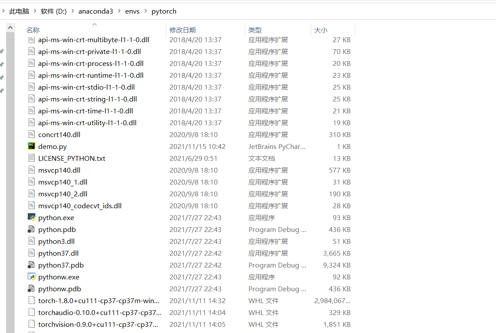The image size is (496, 333).
Task: Click the api-ms-win-crt-stdio dll icon
Action: click(x=31, y=87)
